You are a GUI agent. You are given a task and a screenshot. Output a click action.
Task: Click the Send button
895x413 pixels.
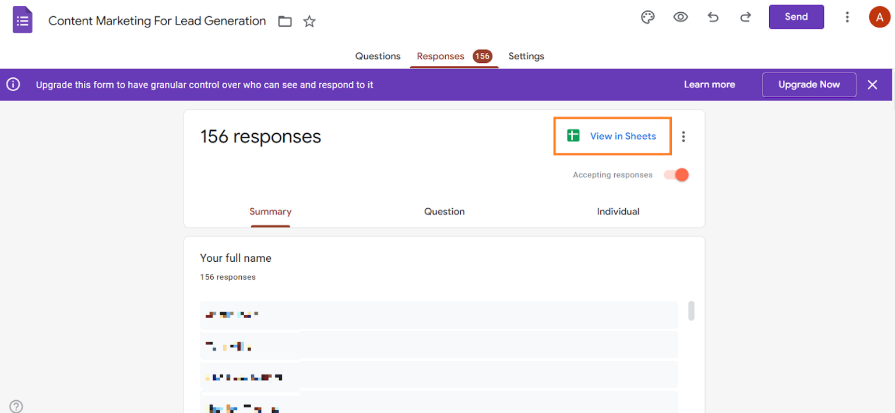796,17
